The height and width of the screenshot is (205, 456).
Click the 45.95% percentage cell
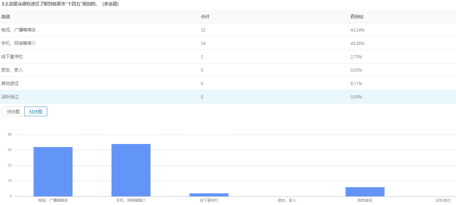(x=357, y=44)
